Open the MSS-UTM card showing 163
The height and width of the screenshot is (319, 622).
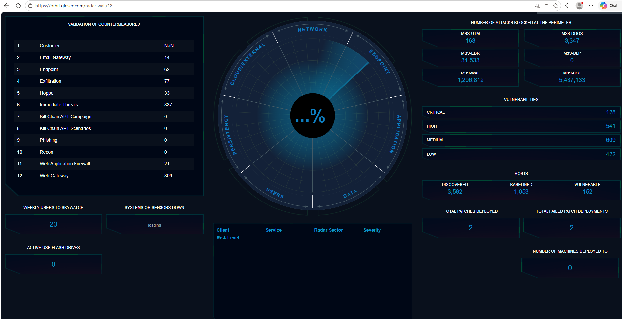pos(470,38)
